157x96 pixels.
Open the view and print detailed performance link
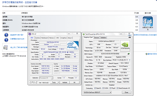click(145, 35)
